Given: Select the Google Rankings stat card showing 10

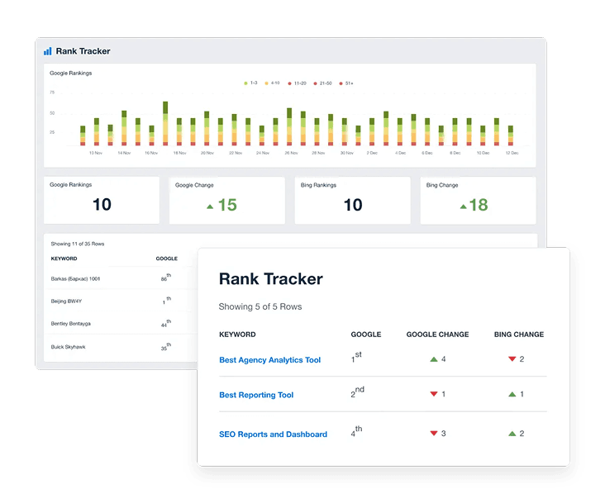Looking at the screenshot, I should [x=102, y=200].
